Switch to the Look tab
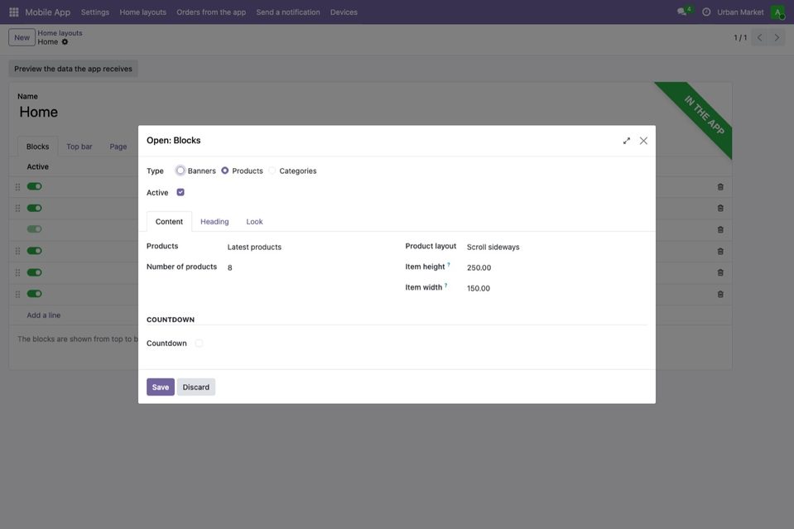794x529 pixels. pyautogui.click(x=254, y=222)
